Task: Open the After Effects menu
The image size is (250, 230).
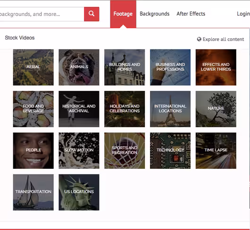Action: pyautogui.click(x=191, y=14)
